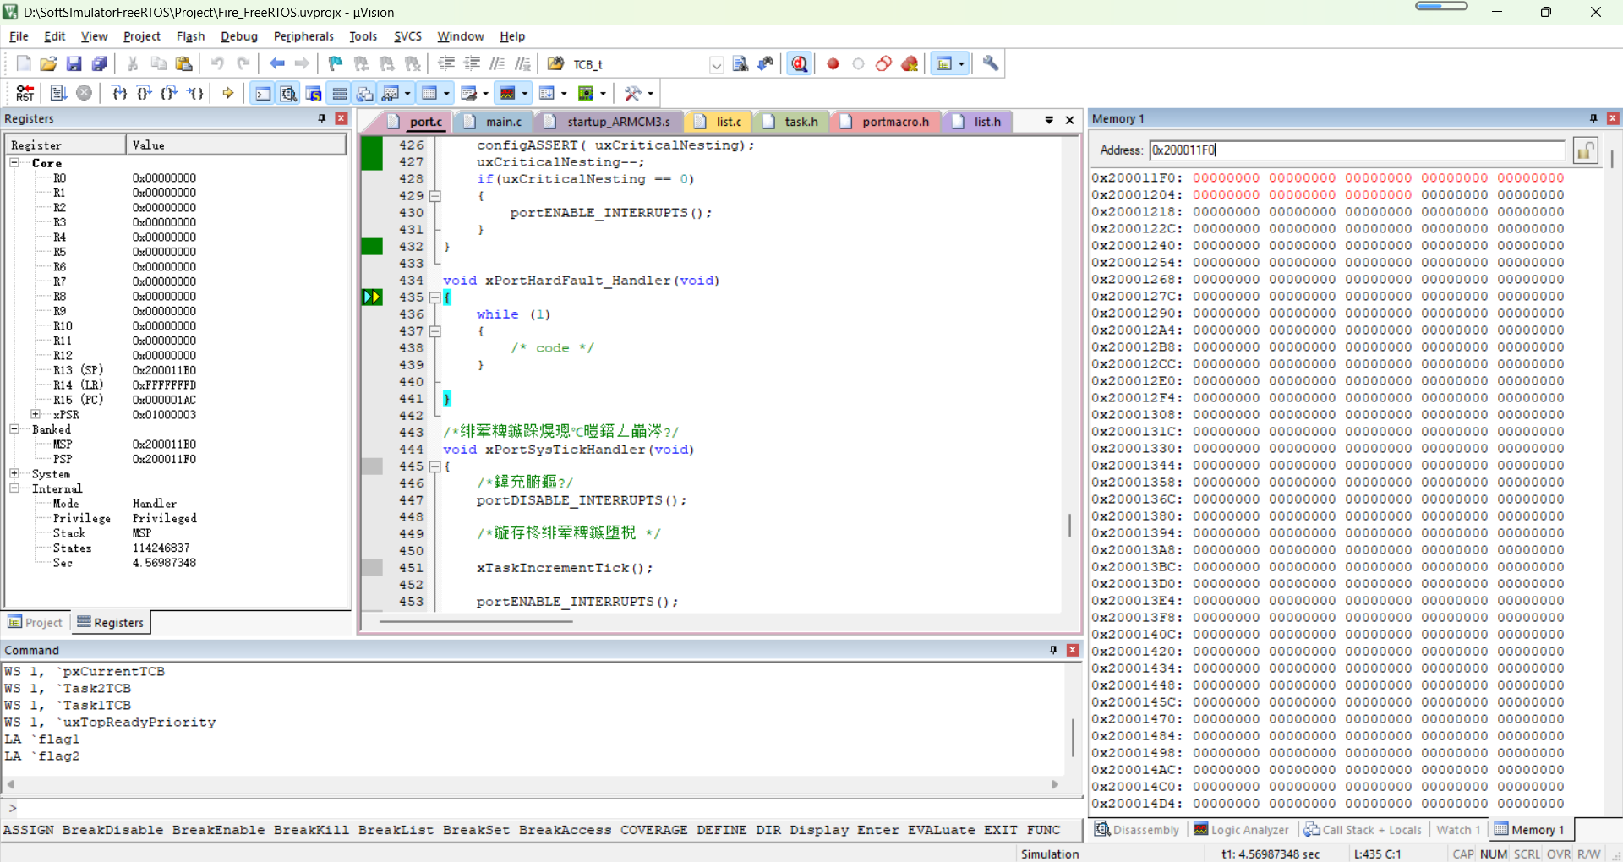Open the Peripherals menu
1623x862 pixels.
(x=303, y=36)
